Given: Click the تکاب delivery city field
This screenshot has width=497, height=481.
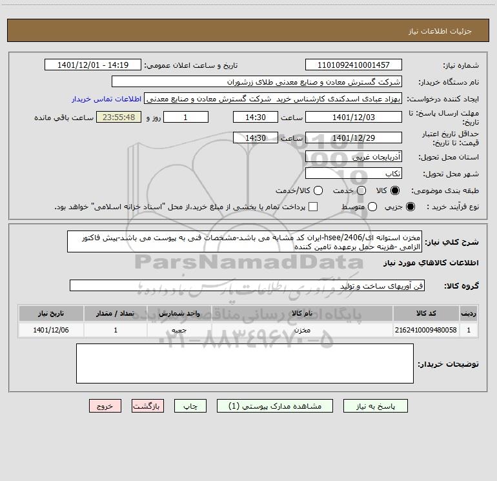Looking at the screenshot, I should [354, 173].
